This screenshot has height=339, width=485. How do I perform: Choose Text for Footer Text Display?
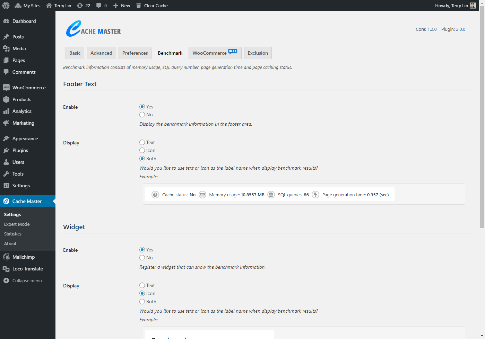(142, 142)
